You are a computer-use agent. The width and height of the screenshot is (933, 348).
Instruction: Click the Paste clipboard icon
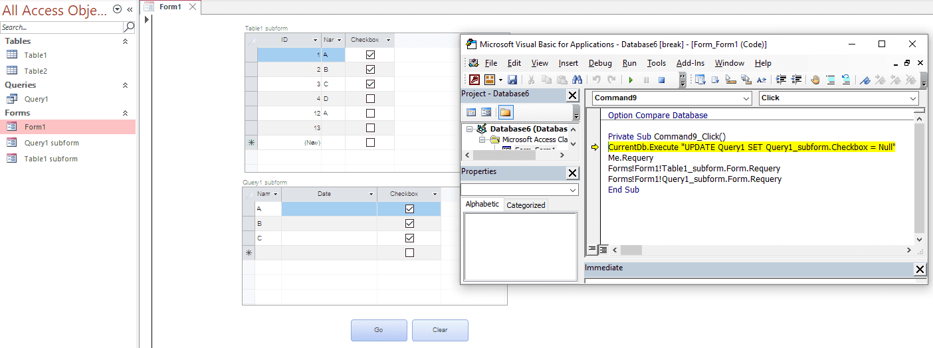[562, 80]
